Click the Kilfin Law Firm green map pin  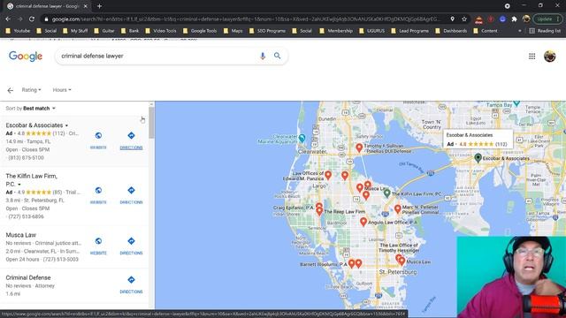[x=386, y=193]
